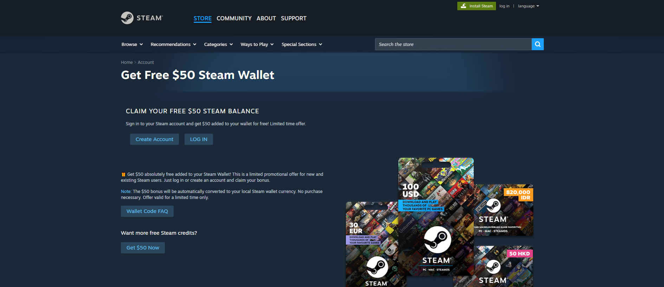664x287 pixels.
Task: Select the 30 EUR gift card image
Action: tap(372, 245)
